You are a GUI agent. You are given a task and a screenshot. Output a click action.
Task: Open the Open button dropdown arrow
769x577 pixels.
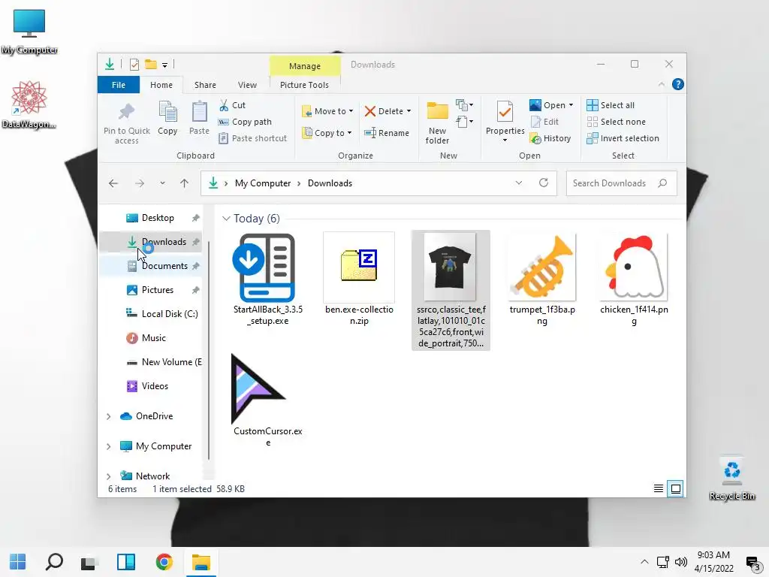tap(571, 105)
